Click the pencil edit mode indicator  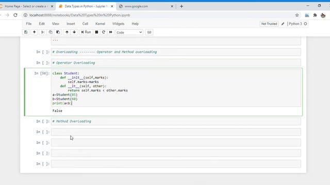[x=283, y=24]
